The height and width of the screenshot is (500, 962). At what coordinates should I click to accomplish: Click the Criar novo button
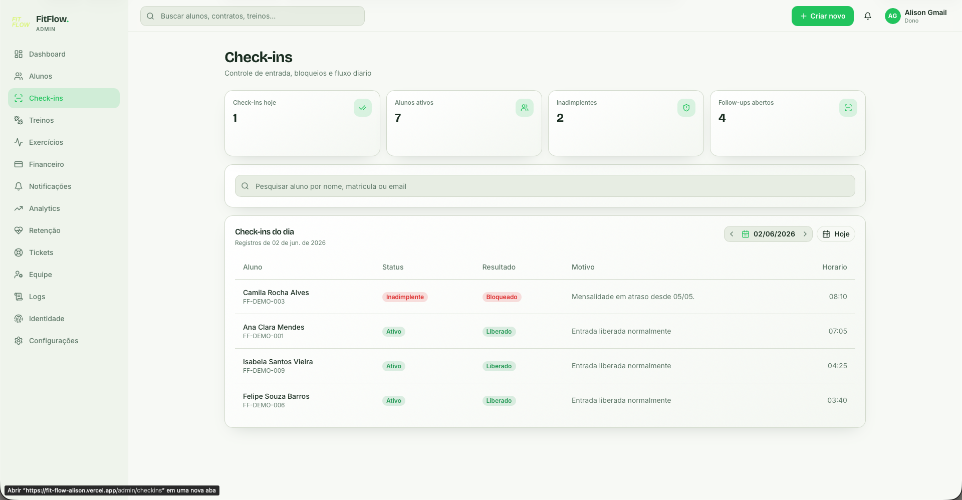tap(822, 16)
